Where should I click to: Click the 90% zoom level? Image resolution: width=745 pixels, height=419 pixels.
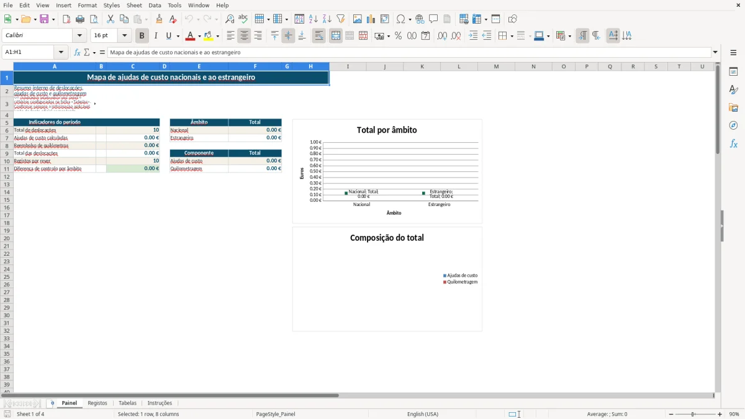pos(734,414)
